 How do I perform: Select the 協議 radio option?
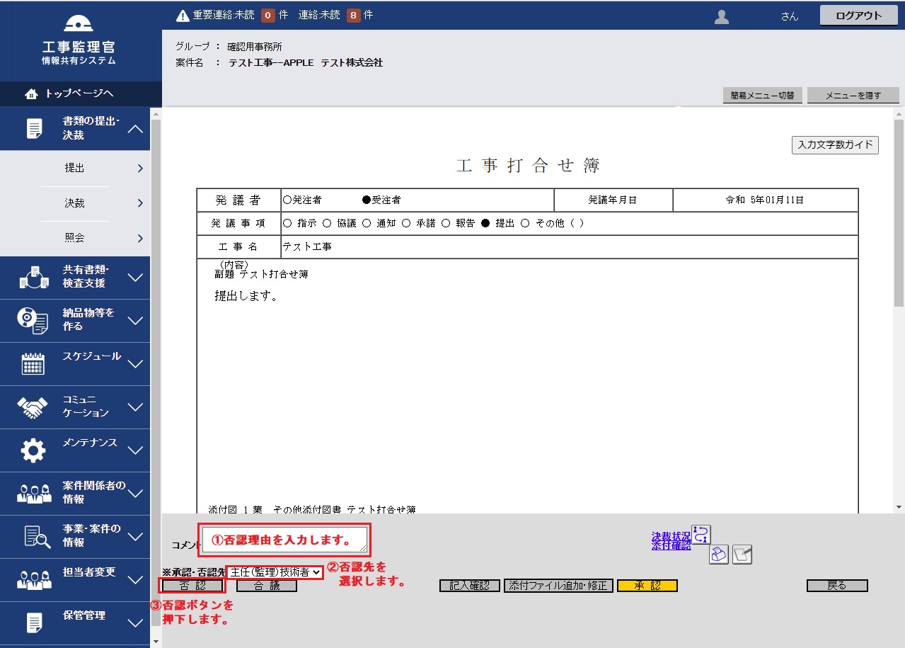[x=327, y=223]
